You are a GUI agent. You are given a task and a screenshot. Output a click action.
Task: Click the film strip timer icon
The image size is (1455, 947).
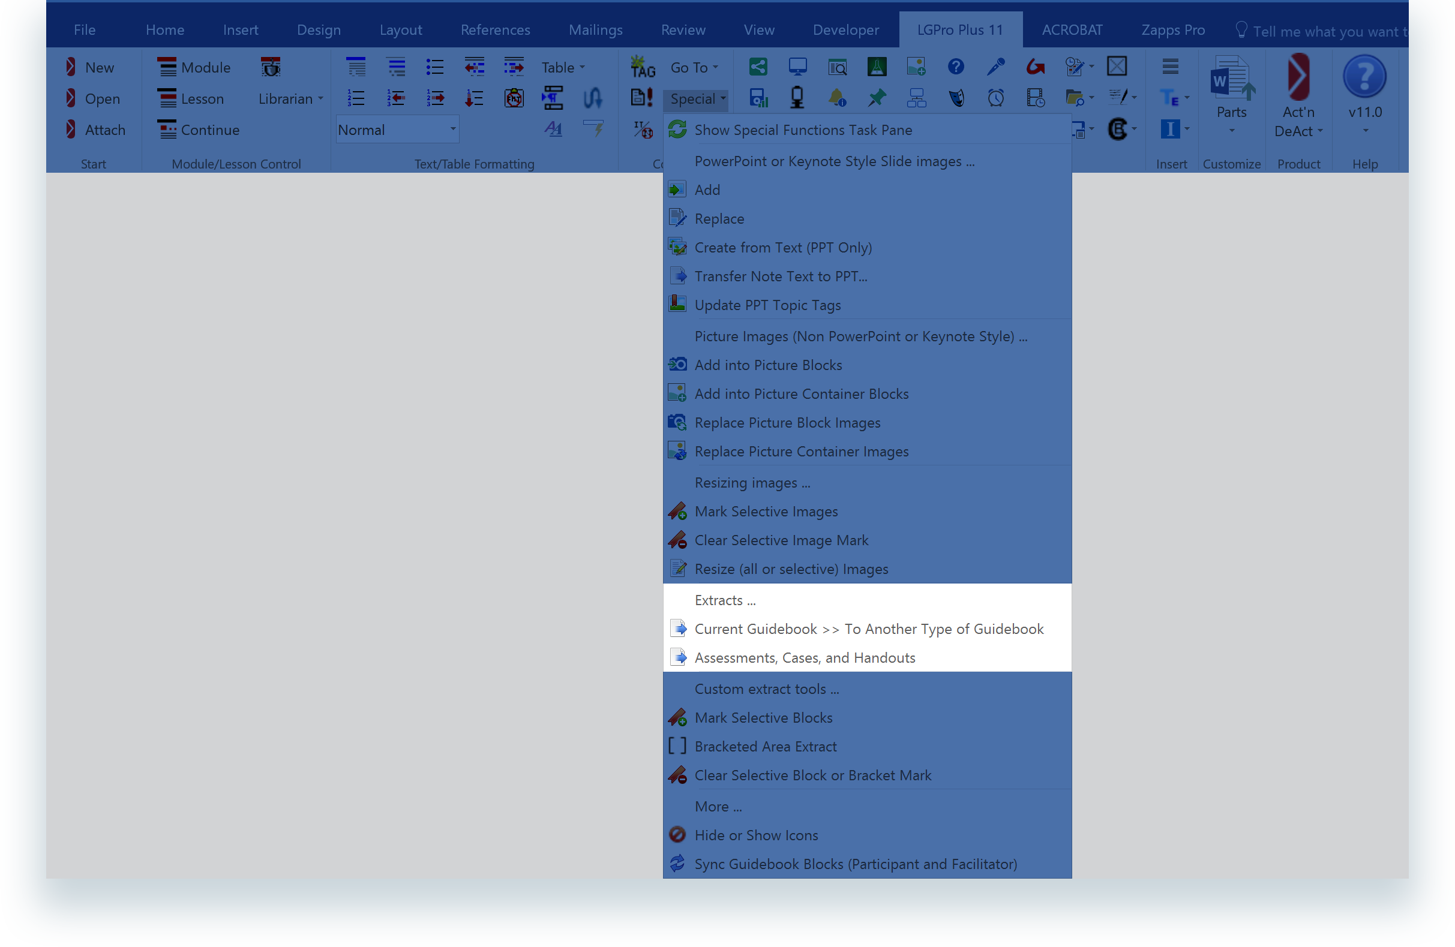pos(1035,98)
